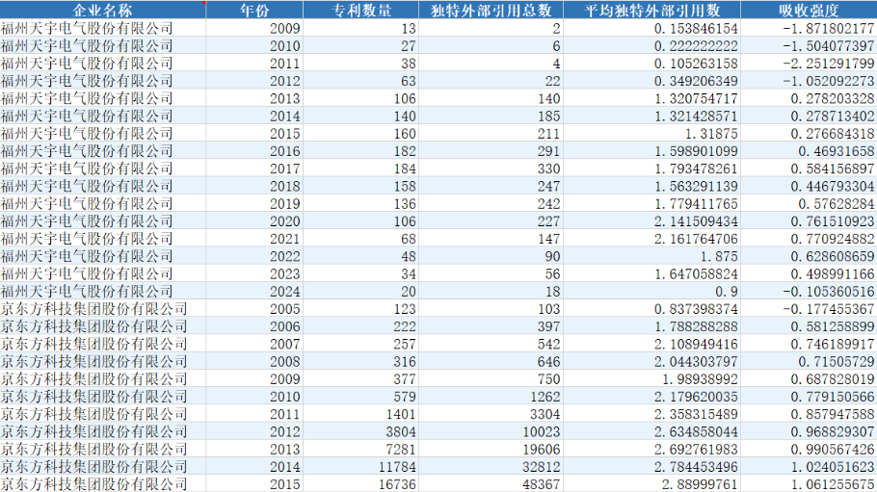Image resolution: width=877 pixels, height=492 pixels.
Task: Select the 独特外部引用总数 column header
Action: click(x=492, y=10)
